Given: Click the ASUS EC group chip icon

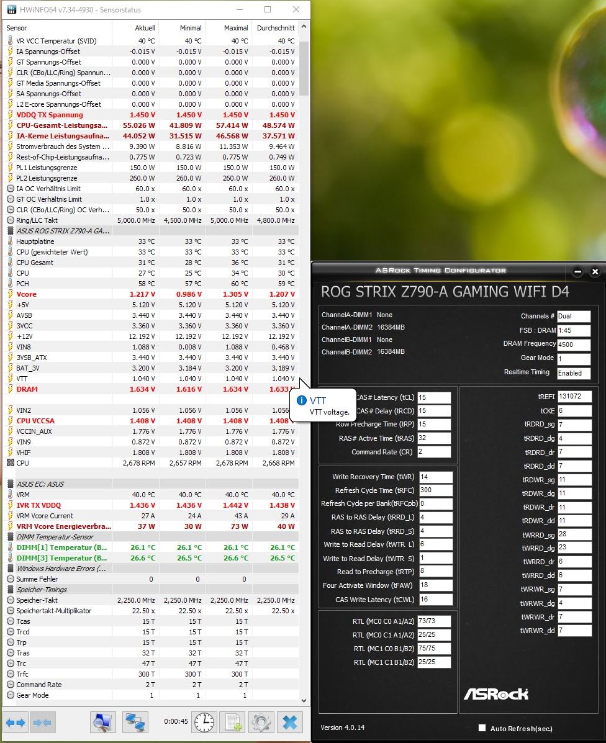Looking at the screenshot, I should (x=11, y=484).
